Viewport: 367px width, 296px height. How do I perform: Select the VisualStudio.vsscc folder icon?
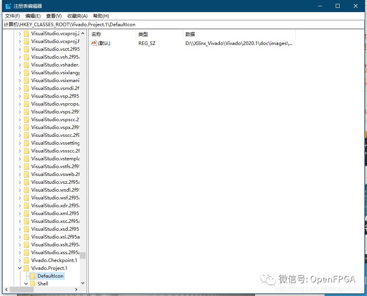[x=27, y=135]
